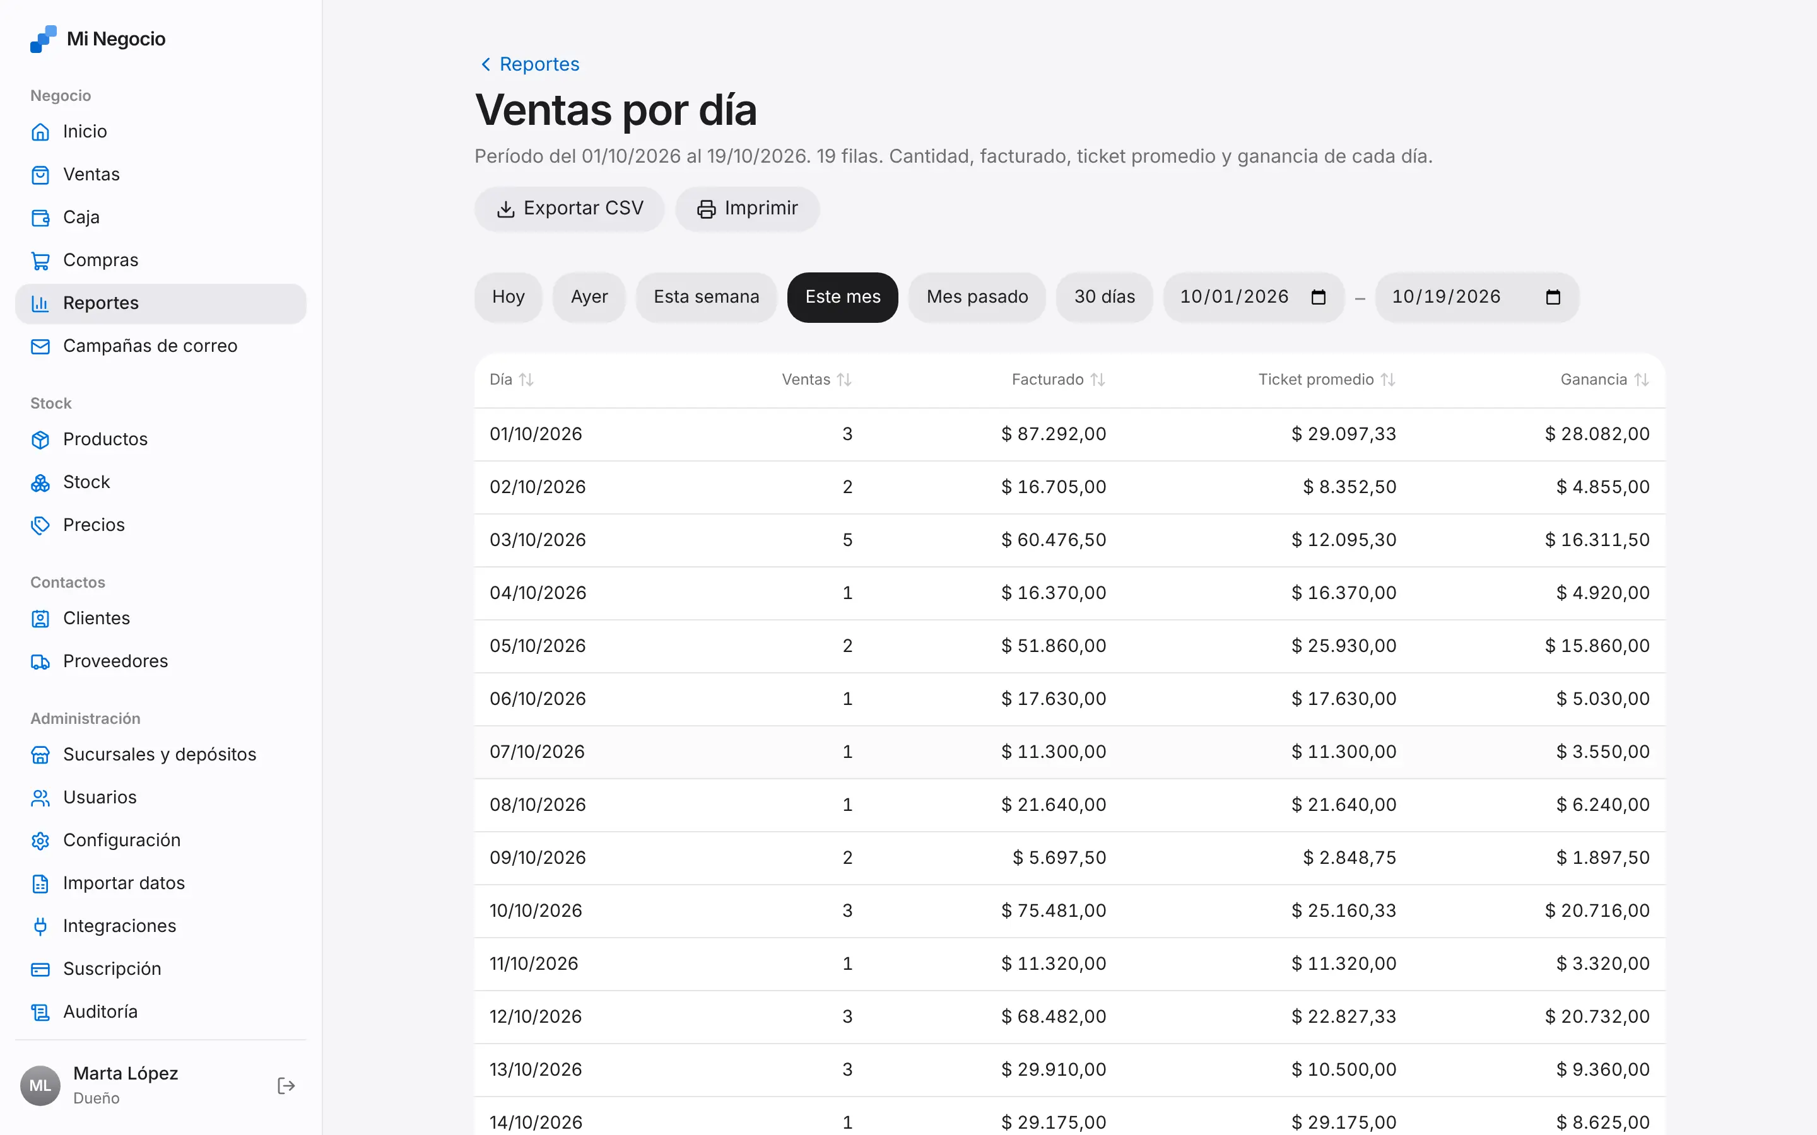1817x1135 pixels.
Task: Click the 01/10/2026 date cell
Action: tap(536, 434)
